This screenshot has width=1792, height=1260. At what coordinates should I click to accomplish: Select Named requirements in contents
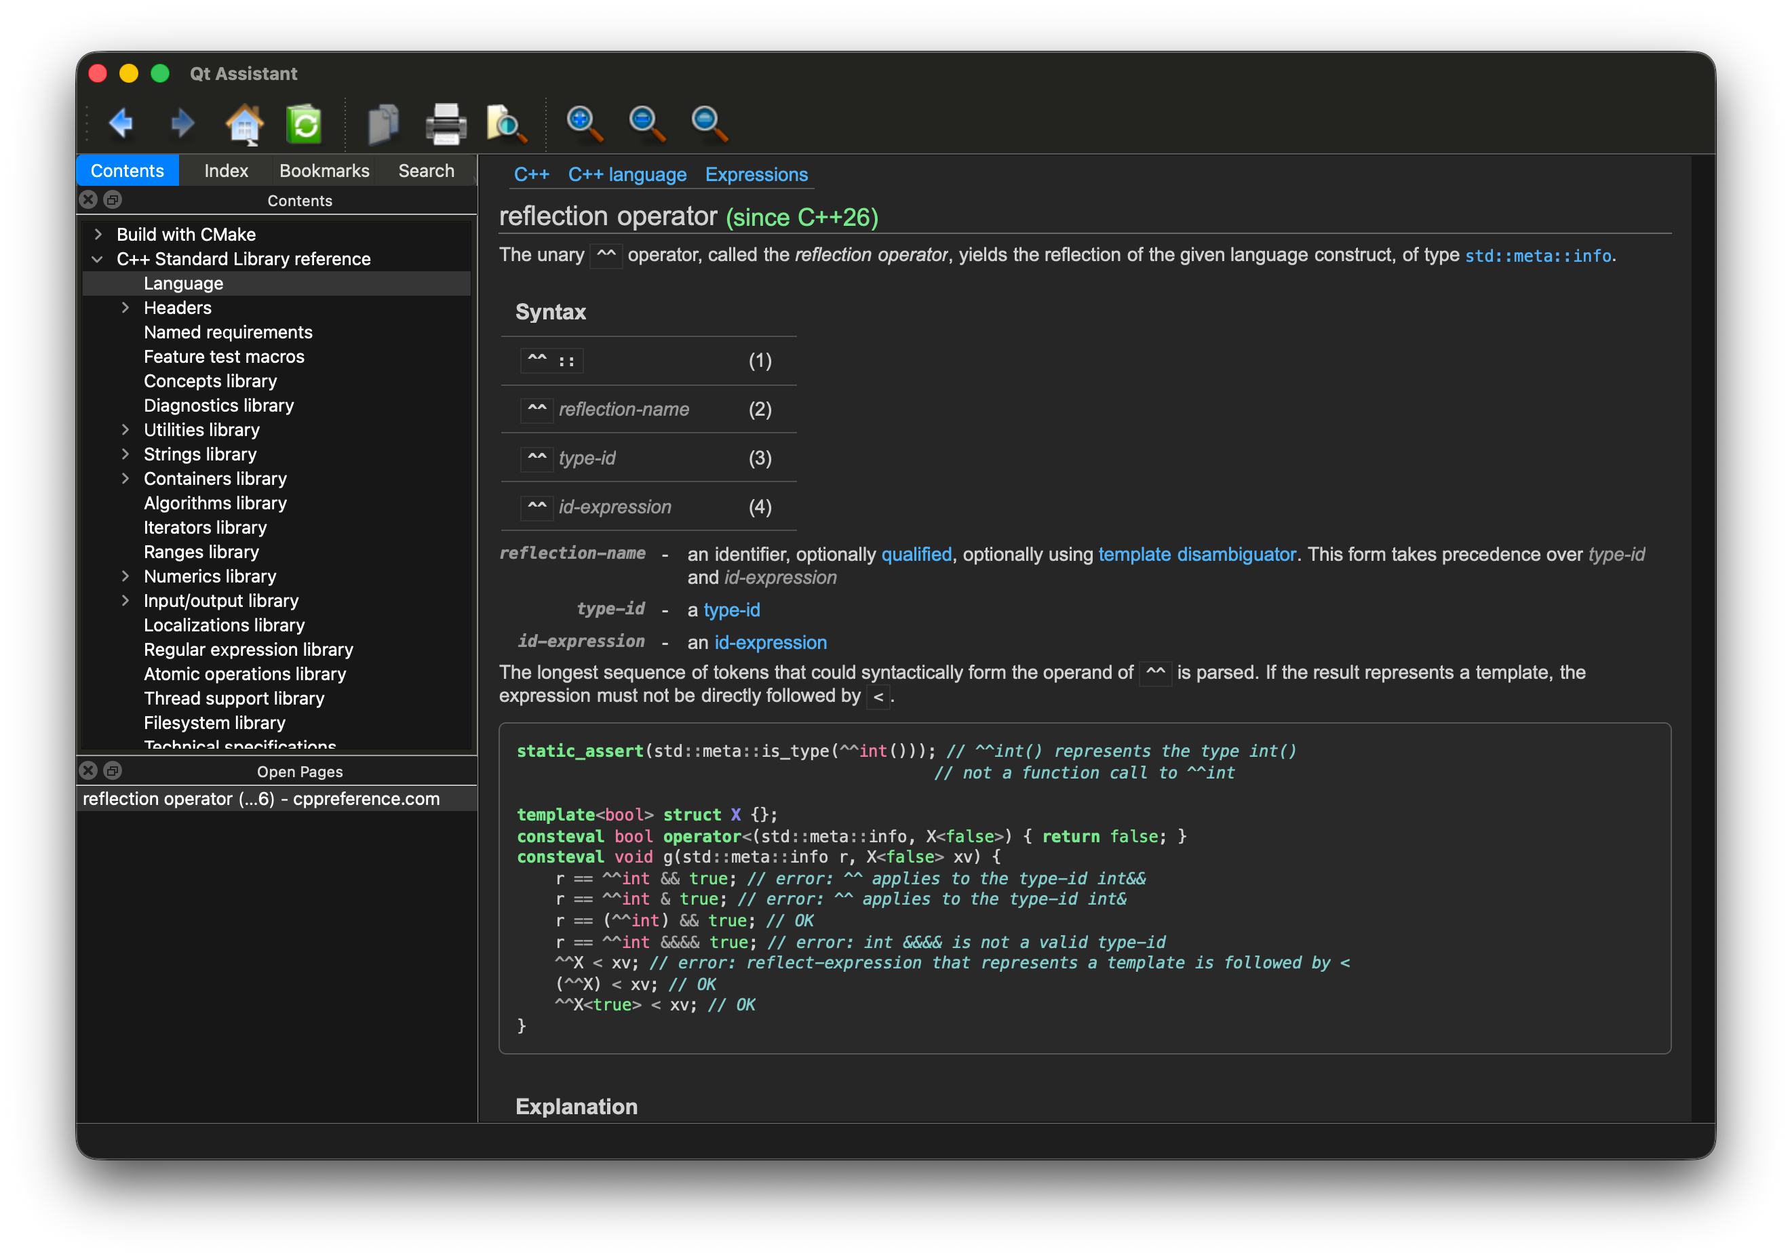click(228, 332)
